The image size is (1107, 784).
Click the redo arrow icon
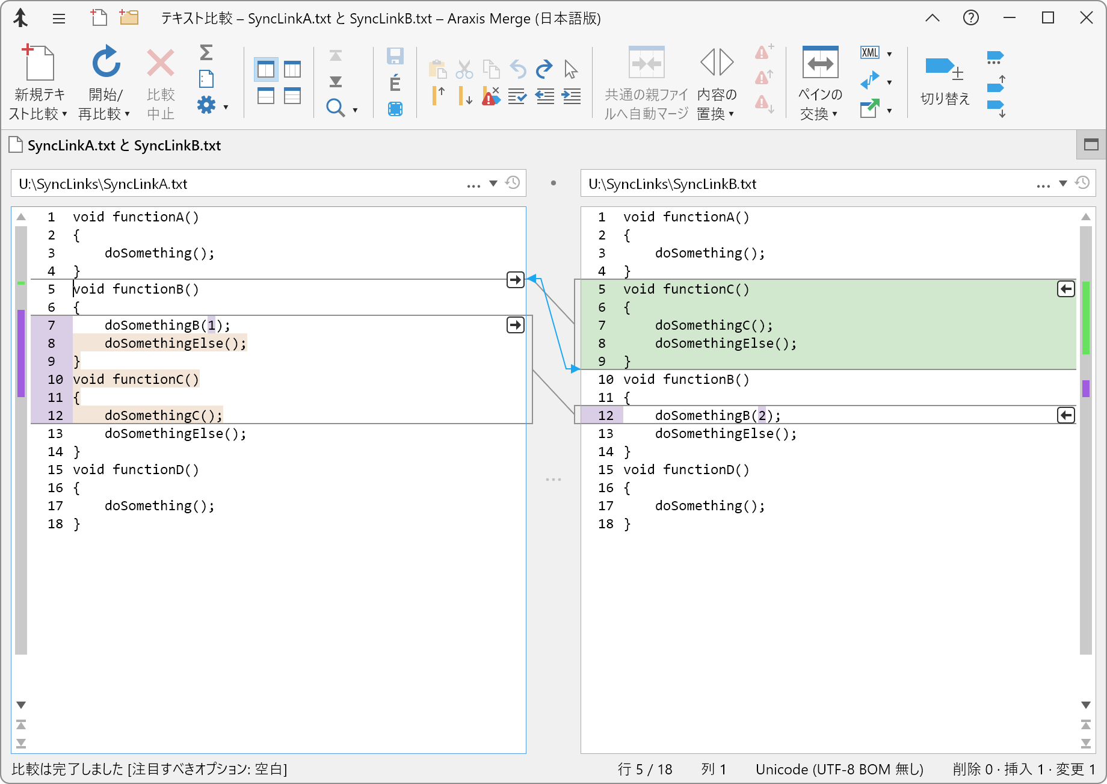pyautogui.click(x=544, y=69)
